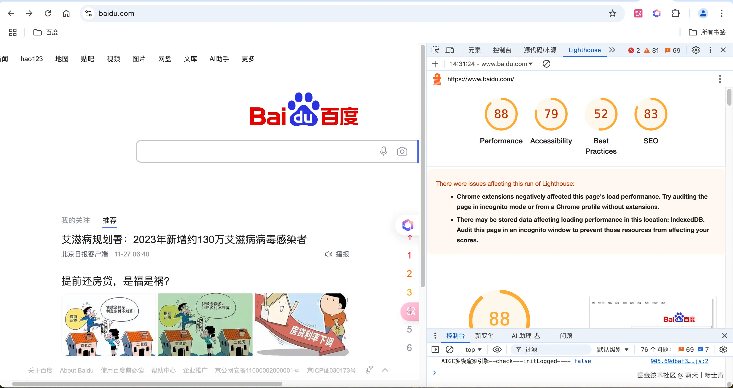The width and height of the screenshot is (733, 388).
Task: Click the clear all Lighthouse reports icon
Action: coord(546,64)
